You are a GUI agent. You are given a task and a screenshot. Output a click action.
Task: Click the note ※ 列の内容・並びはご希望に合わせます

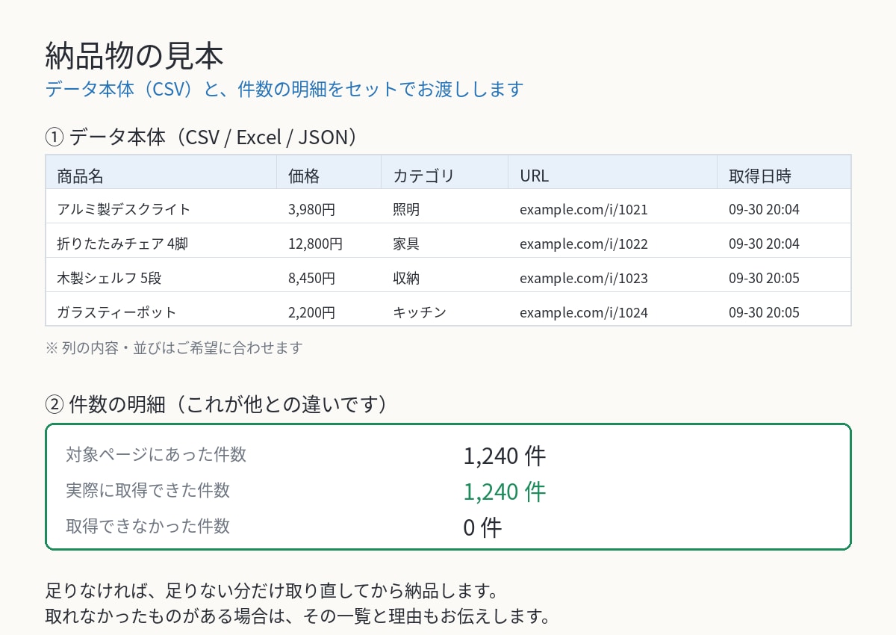coord(174,348)
